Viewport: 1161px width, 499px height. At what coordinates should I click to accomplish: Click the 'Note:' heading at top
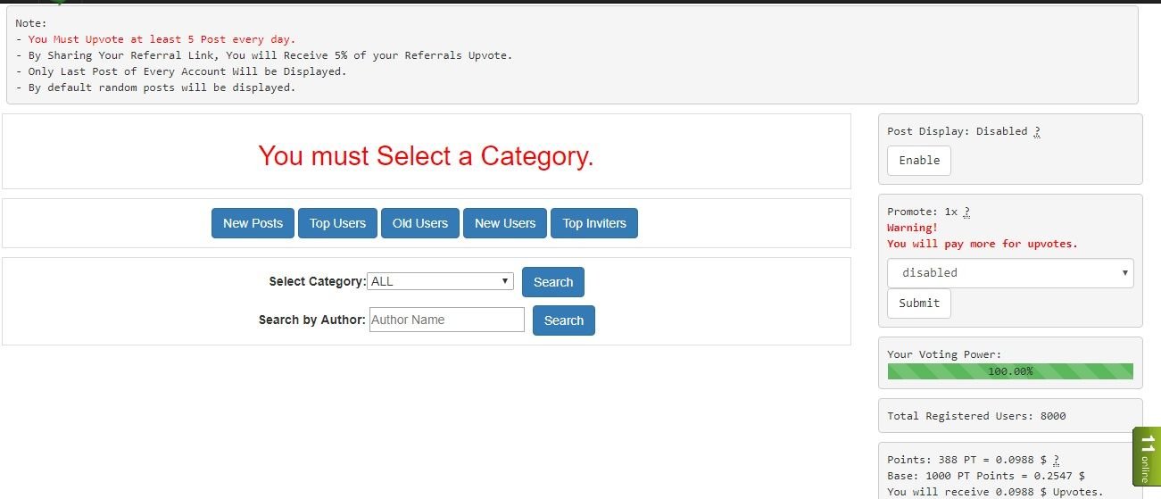point(32,23)
